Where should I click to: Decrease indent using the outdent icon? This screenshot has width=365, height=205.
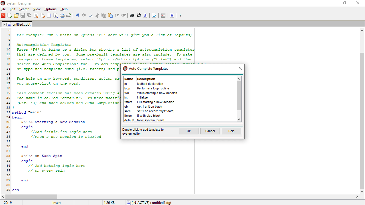(117, 15)
